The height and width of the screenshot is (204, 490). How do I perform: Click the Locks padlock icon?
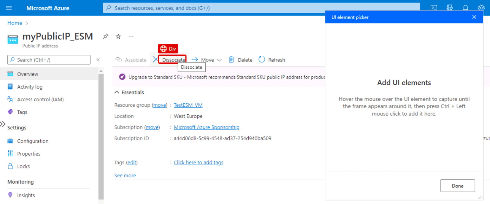click(x=10, y=166)
